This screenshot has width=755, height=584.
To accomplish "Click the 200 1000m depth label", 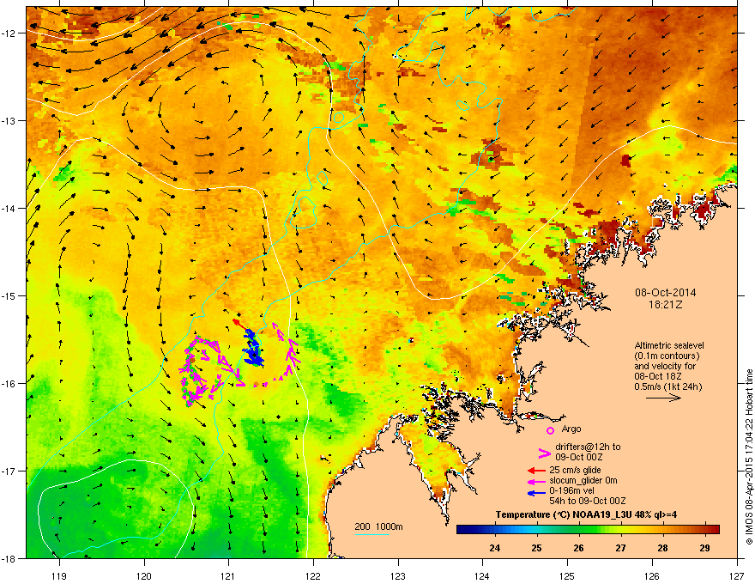I will 378,526.
